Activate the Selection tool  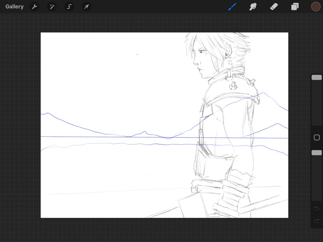[x=69, y=6]
